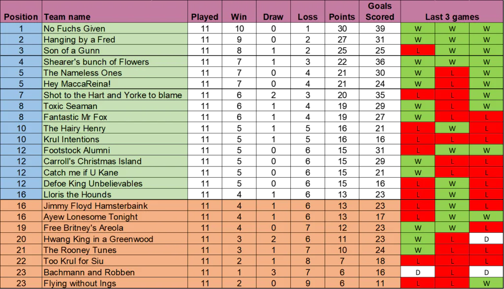504x289 pixels.
Task: Click the Jimmy Floyd Hamsterbaink team name
Action: click(95, 206)
